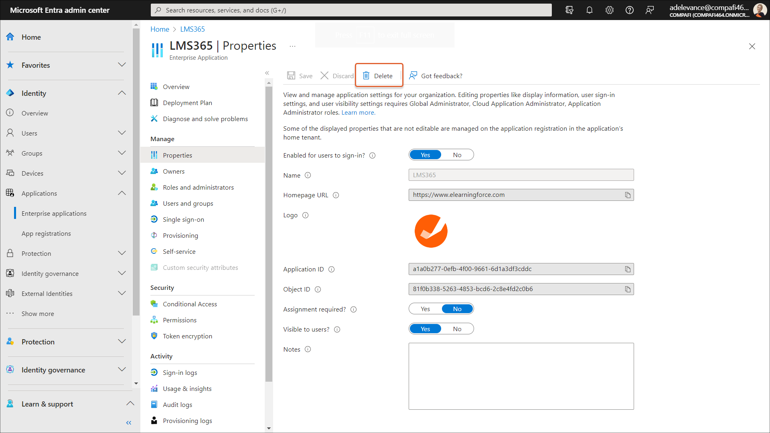The width and height of the screenshot is (770, 433).
Task: Collapse the resource menu with double chevron
Action: point(267,73)
